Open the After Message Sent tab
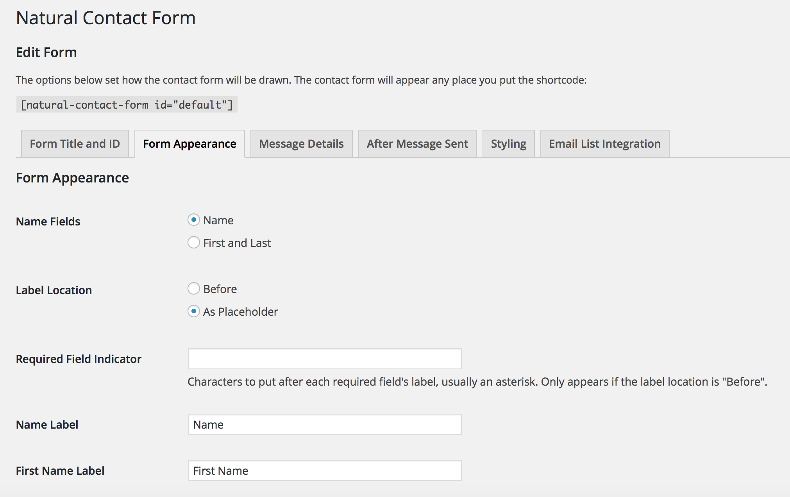 (x=417, y=144)
